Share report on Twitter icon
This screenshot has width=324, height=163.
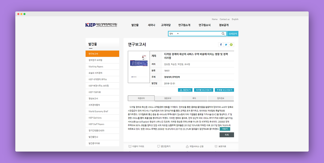(226, 45)
